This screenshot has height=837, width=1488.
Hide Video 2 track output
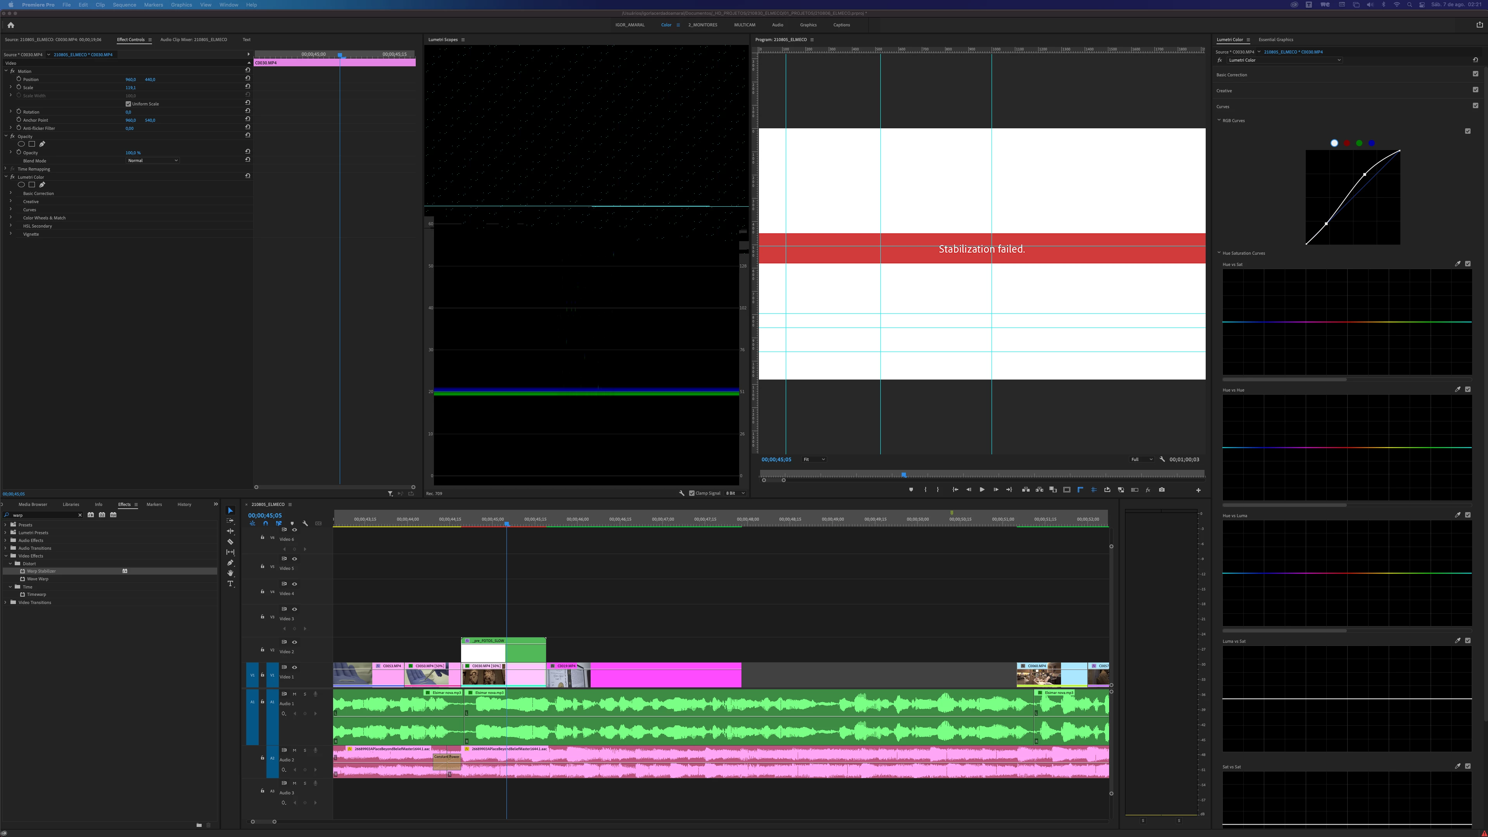[295, 642]
